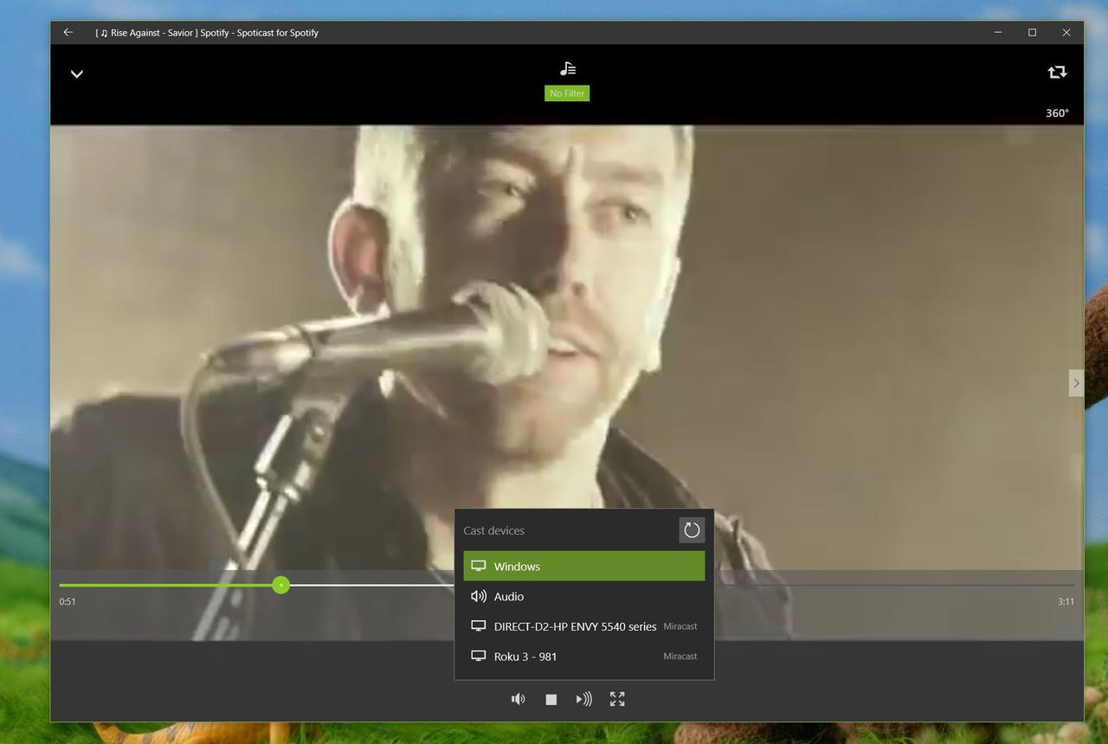Click the No Filter button
The height and width of the screenshot is (744, 1108).
pyautogui.click(x=567, y=93)
